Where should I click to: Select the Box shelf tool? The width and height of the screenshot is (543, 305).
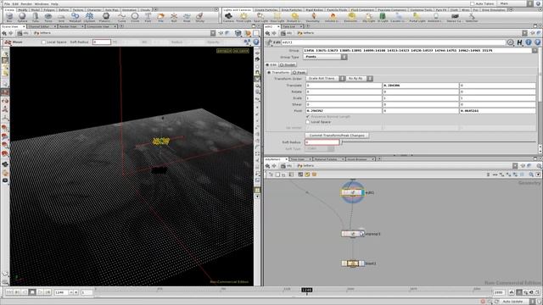(9, 17)
